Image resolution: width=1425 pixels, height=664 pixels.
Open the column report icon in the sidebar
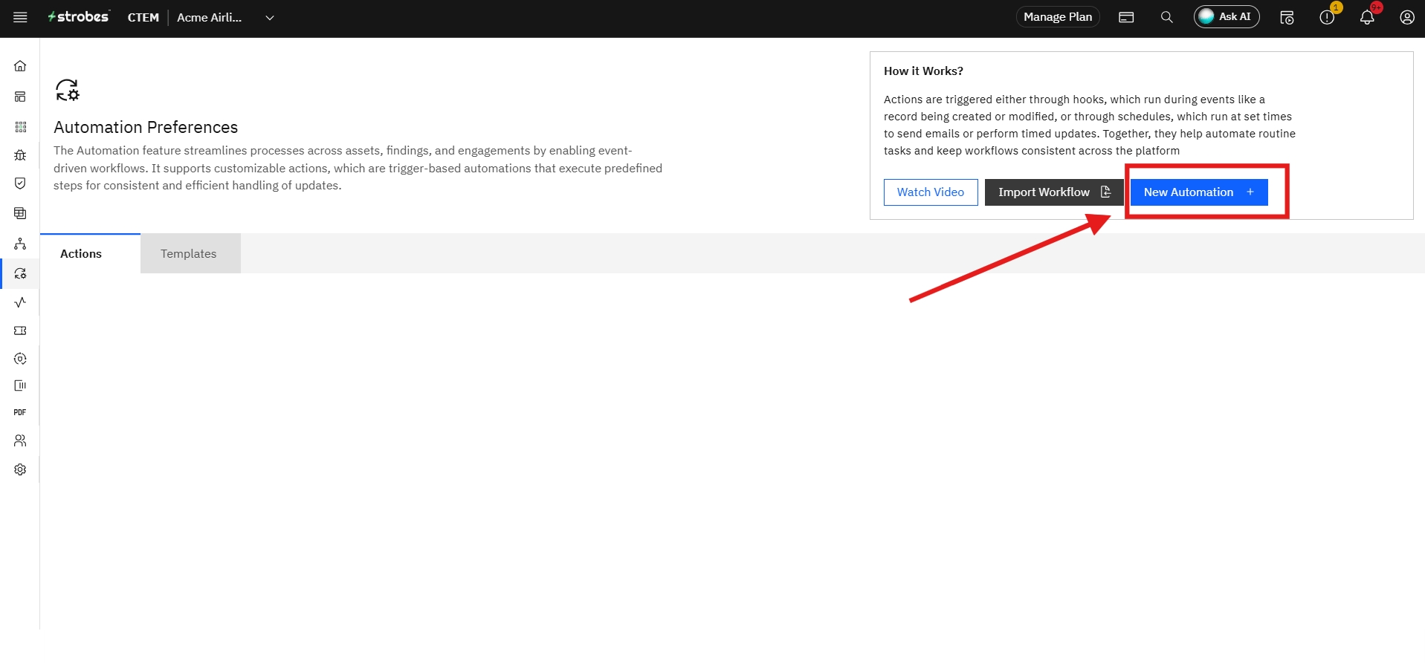point(20,385)
